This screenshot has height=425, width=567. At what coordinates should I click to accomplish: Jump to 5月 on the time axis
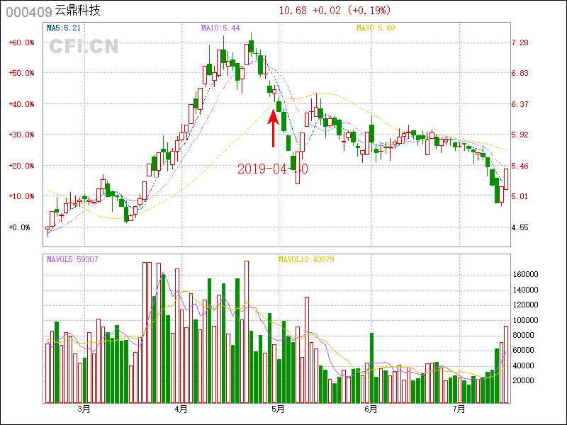coord(277,409)
